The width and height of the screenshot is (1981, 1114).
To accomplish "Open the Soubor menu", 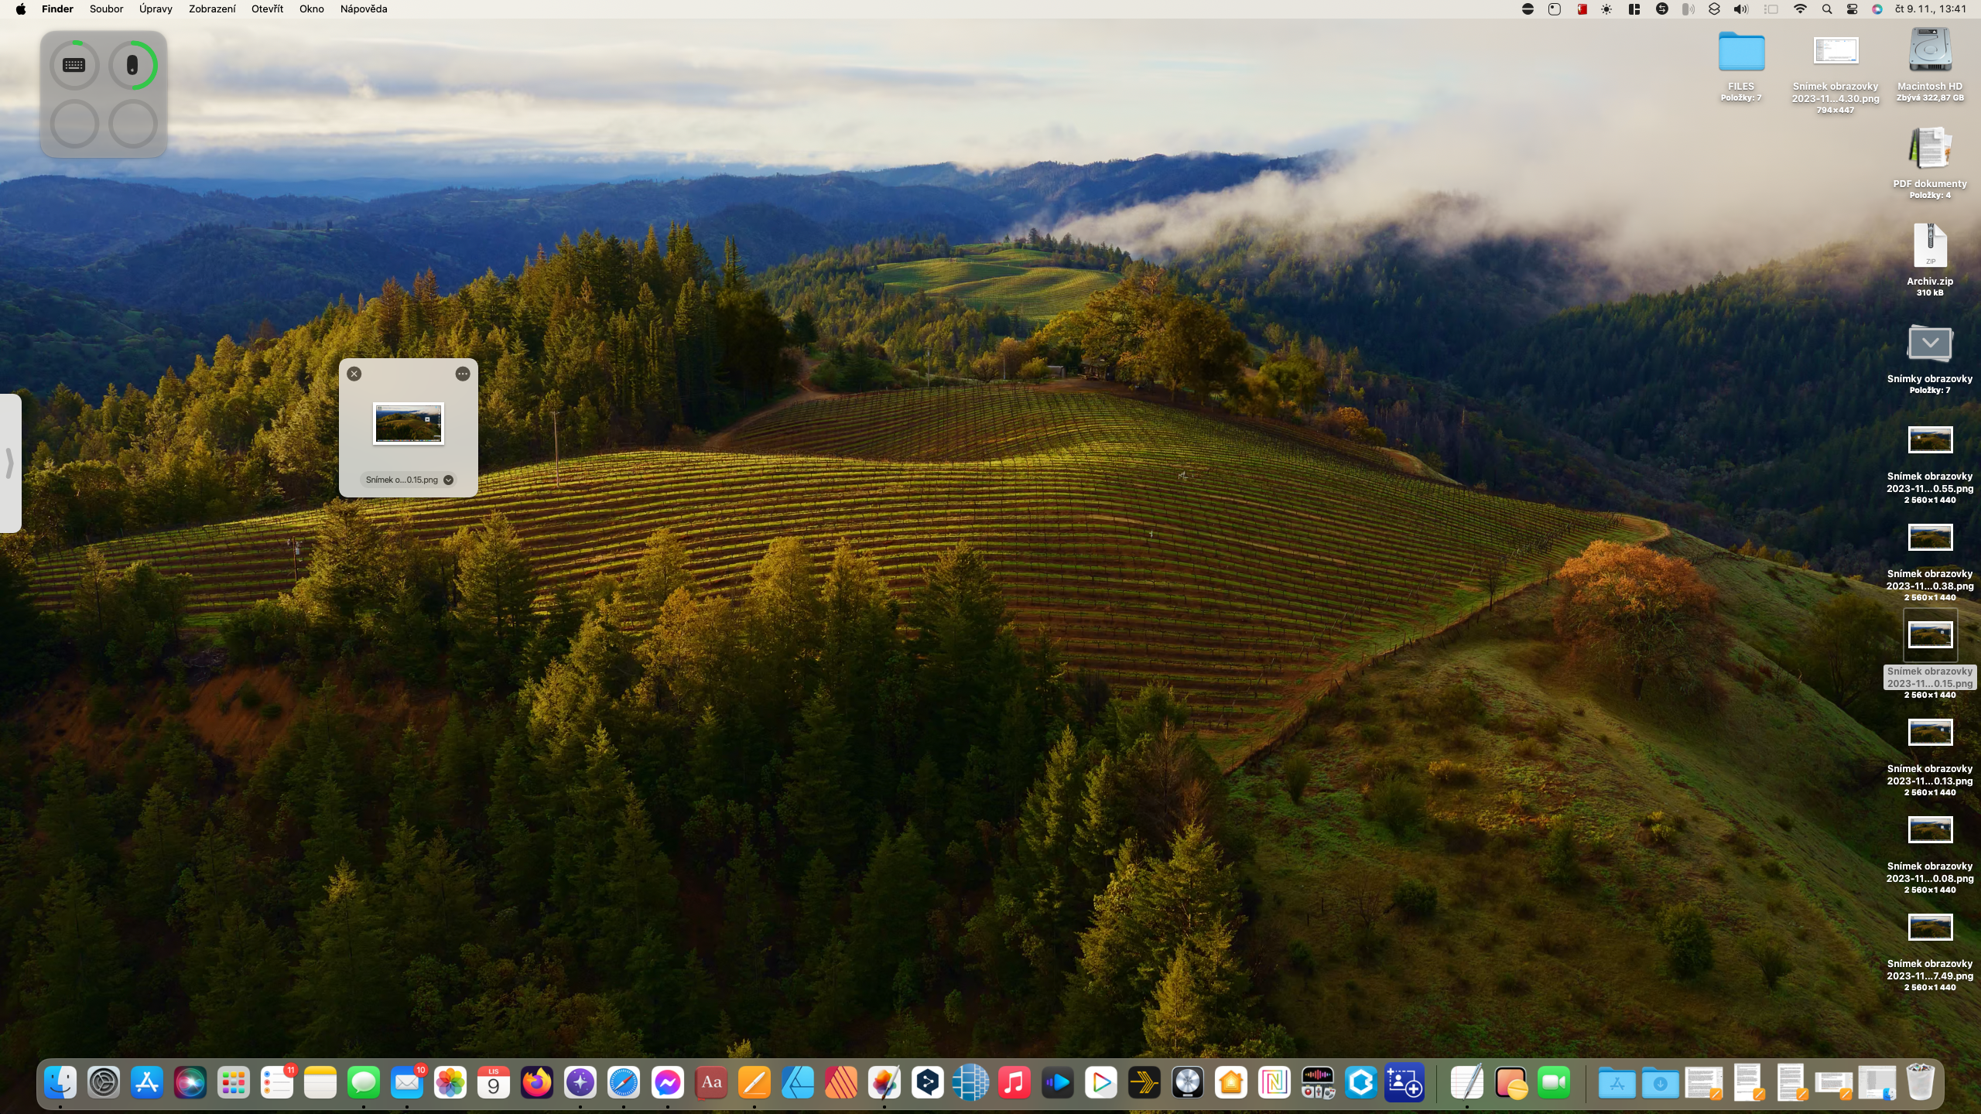I will point(106,9).
